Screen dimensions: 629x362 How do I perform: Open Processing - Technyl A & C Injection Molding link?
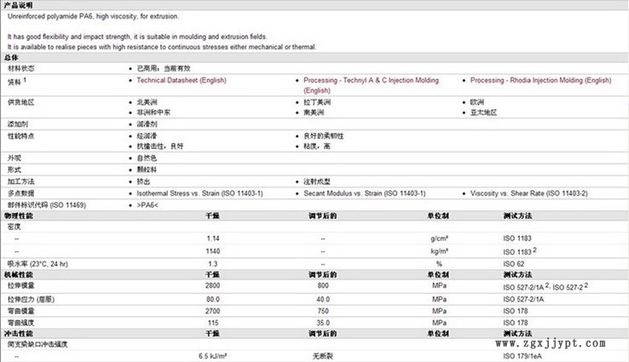371,80
